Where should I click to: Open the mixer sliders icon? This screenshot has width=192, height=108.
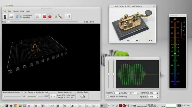pos(68,16)
